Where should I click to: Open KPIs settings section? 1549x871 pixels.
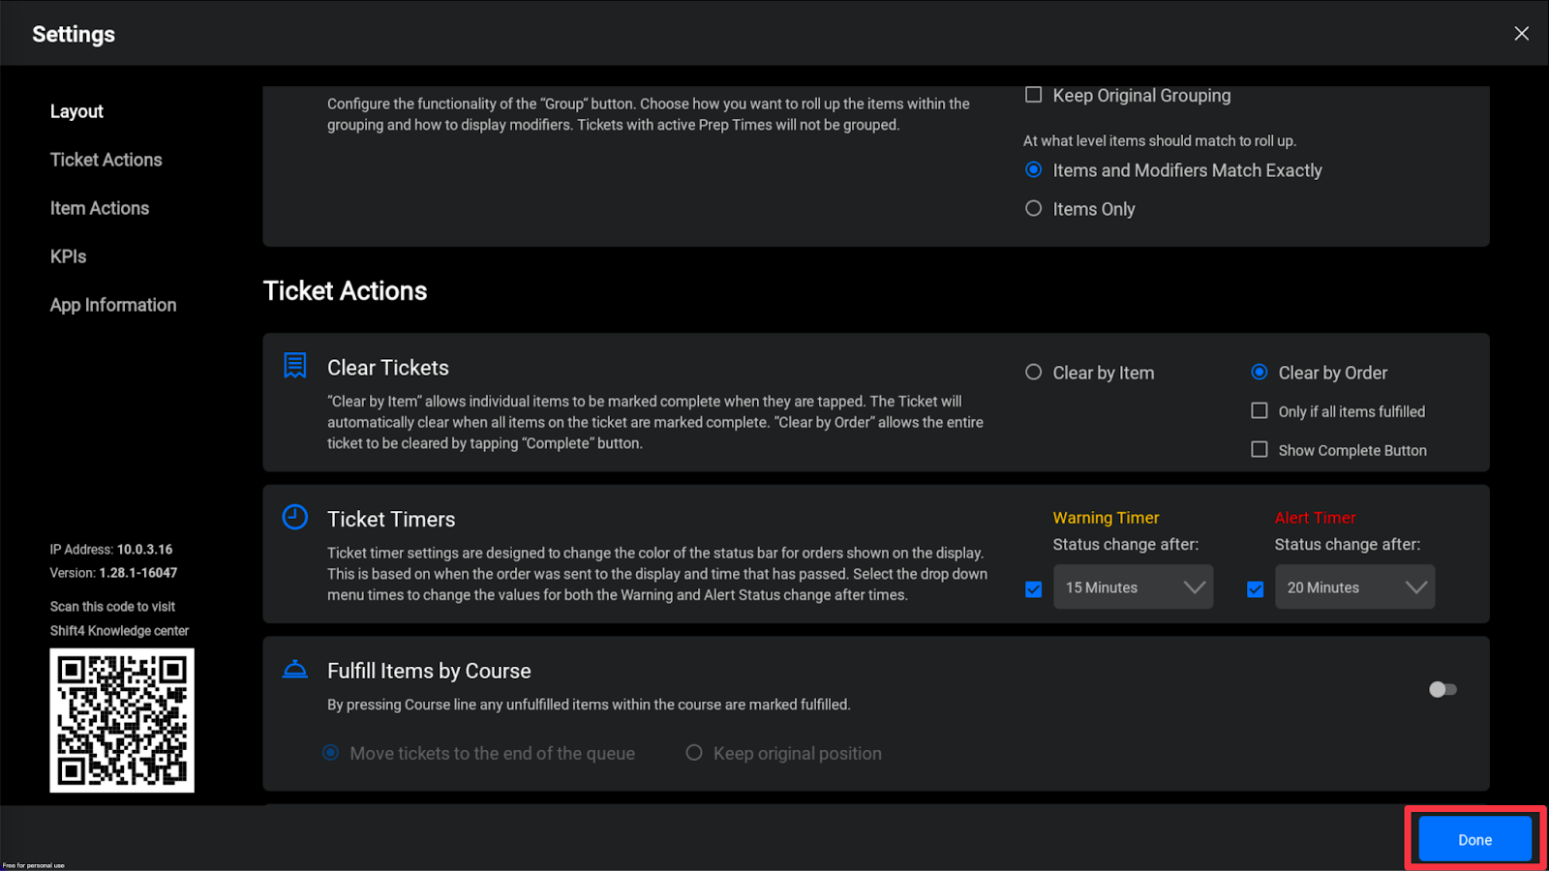click(69, 256)
